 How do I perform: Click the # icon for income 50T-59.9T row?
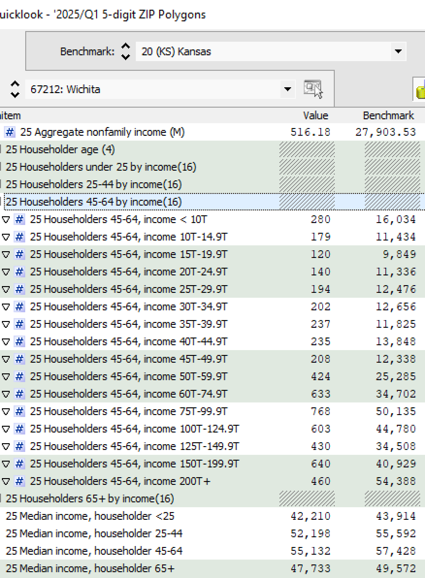click(19, 376)
